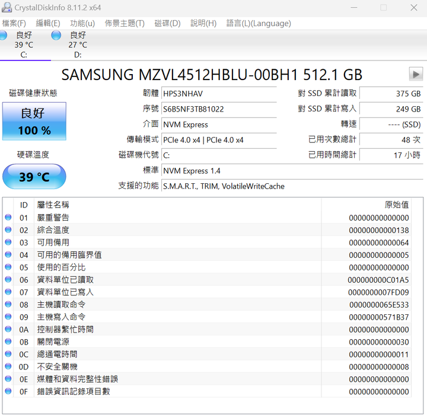Click the 硬碟溫度 label
The height and width of the screenshot is (418, 427).
[33, 155]
